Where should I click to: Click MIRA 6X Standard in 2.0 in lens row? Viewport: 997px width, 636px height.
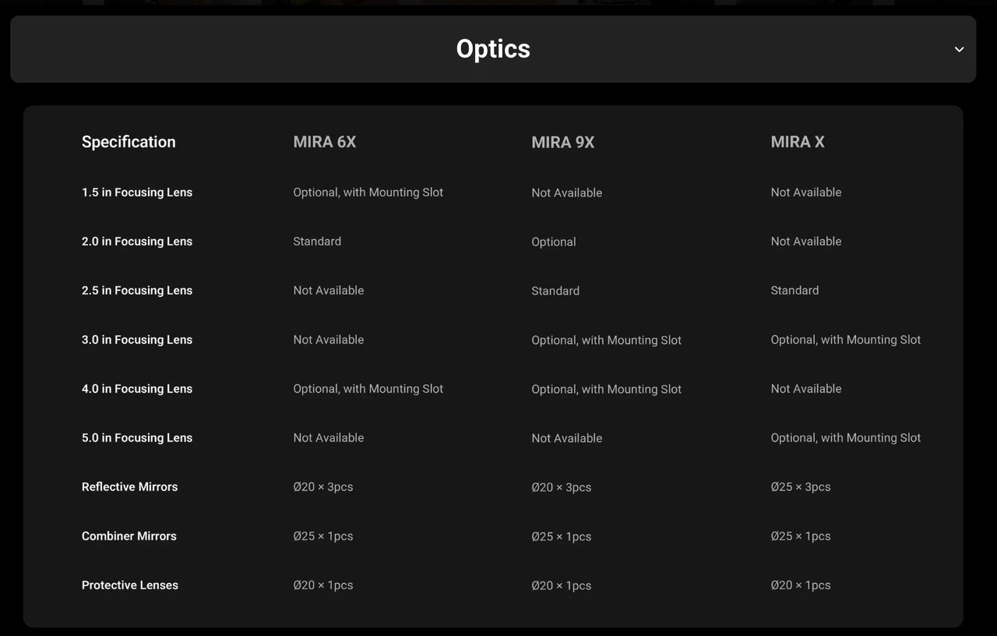coord(317,242)
